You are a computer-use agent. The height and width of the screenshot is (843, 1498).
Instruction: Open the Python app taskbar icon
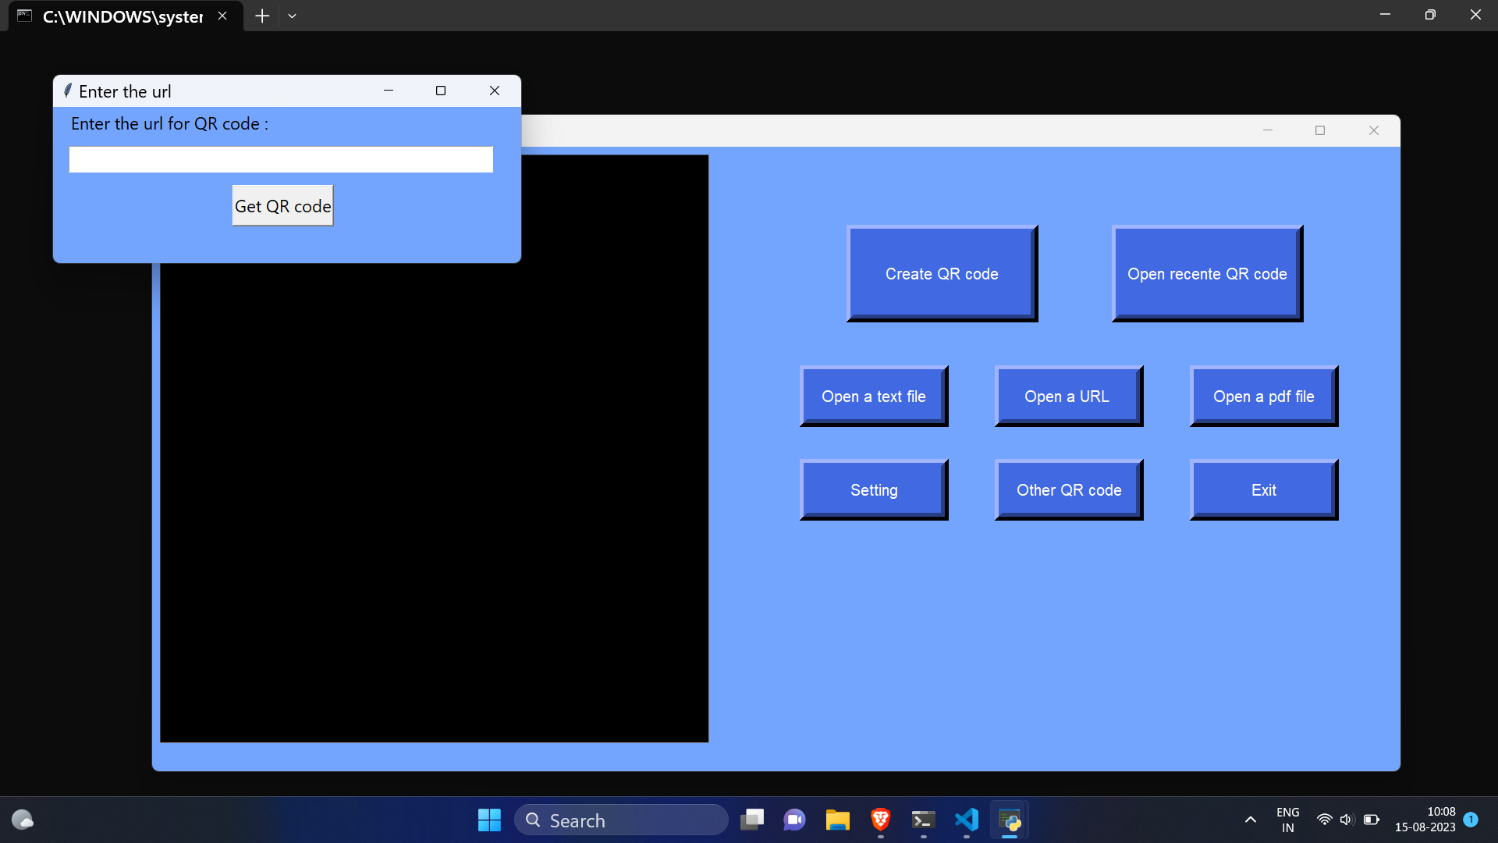(1009, 820)
